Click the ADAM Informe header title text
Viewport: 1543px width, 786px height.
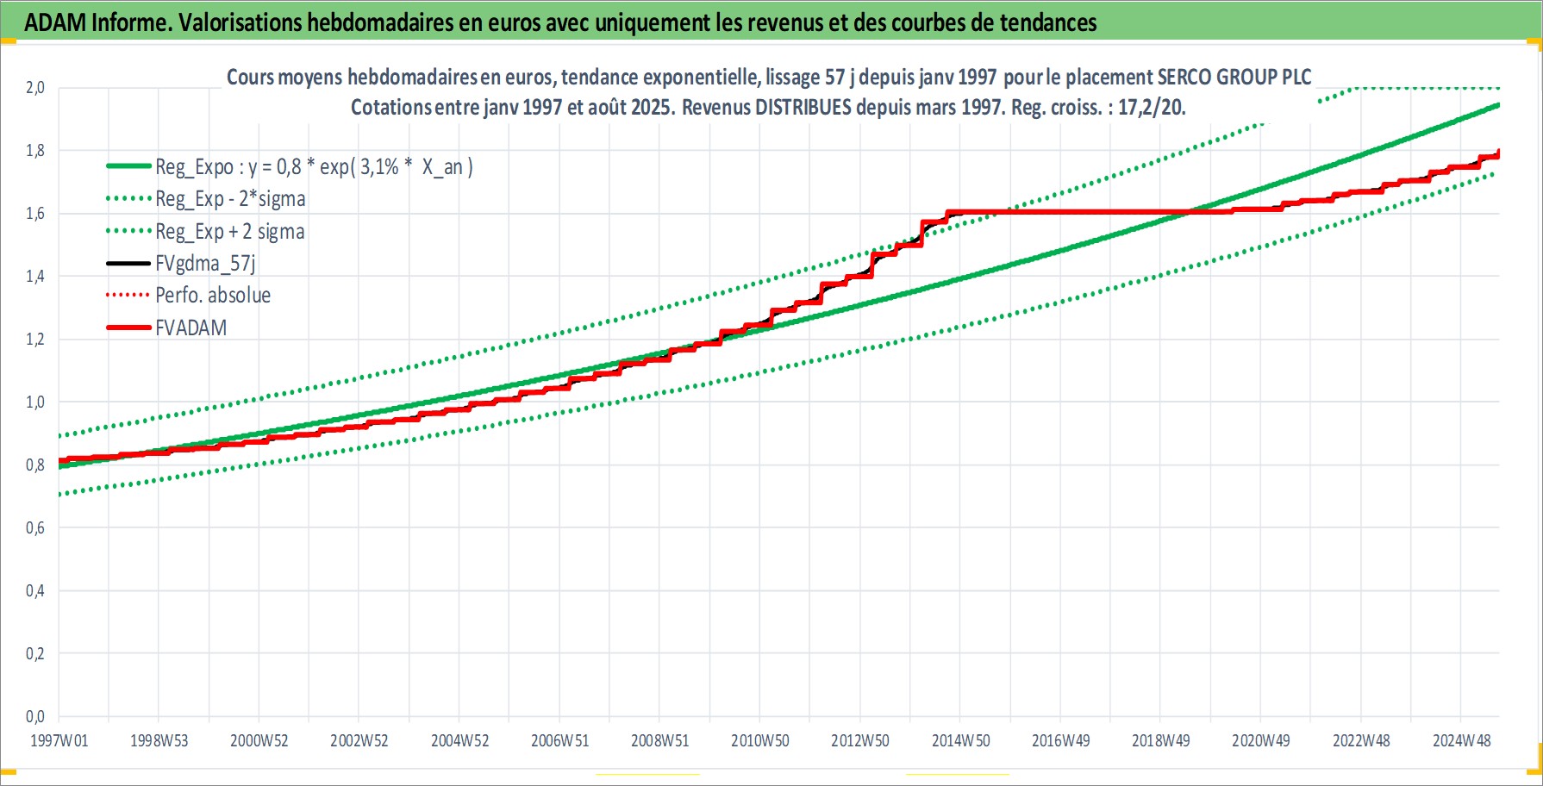[560, 22]
